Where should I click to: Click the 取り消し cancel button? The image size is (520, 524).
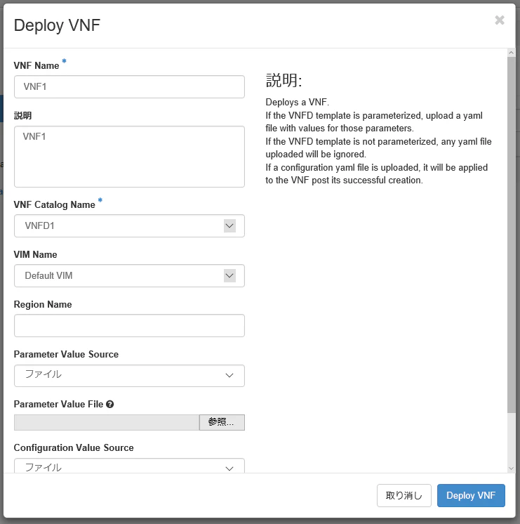(x=404, y=496)
